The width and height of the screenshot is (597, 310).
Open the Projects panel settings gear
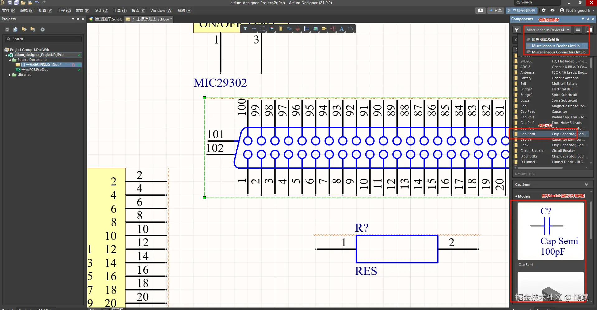[x=43, y=30]
